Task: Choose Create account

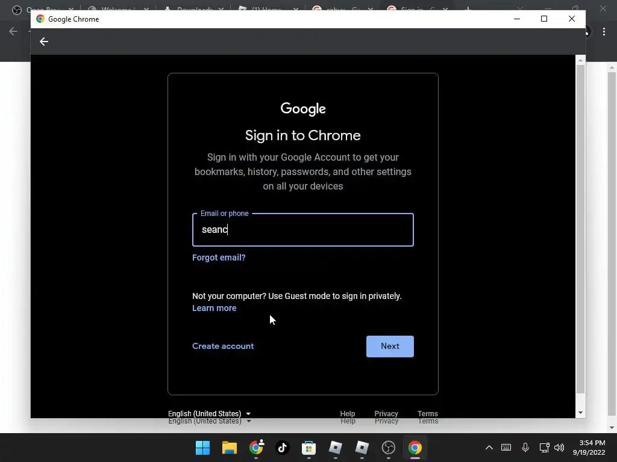Action: tap(223, 346)
